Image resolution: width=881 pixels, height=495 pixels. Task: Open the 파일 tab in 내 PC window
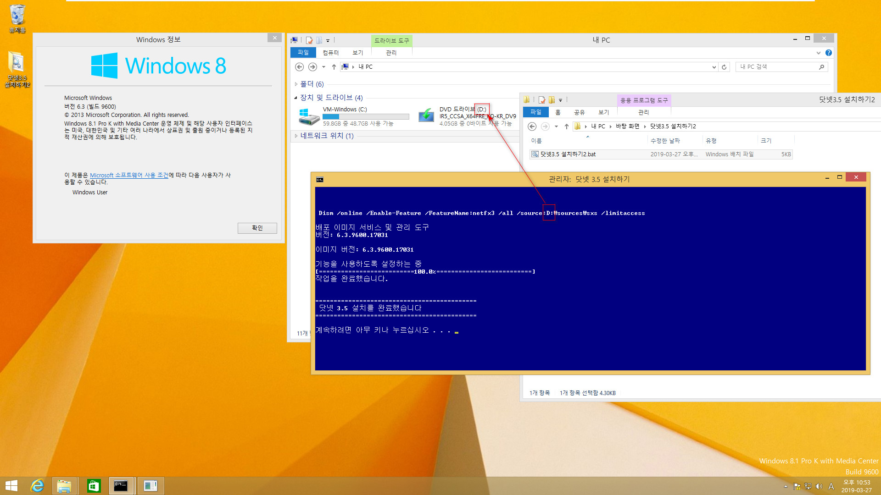[x=303, y=53]
